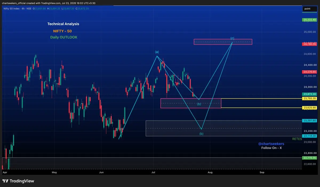
Task: Click the 24,400.00 axis value
Action: tap(310, 65)
